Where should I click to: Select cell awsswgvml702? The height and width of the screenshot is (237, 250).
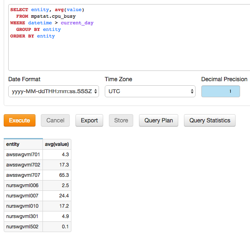pyautogui.click(x=23, y=165)
